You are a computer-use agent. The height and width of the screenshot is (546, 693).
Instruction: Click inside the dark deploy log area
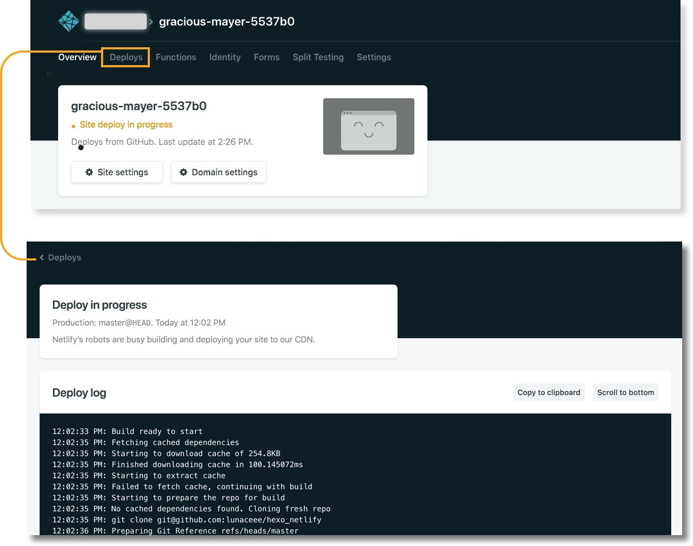tap(353, 478)
